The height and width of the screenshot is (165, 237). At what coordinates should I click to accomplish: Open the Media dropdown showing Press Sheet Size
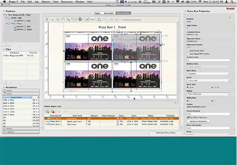click(208, 94)
